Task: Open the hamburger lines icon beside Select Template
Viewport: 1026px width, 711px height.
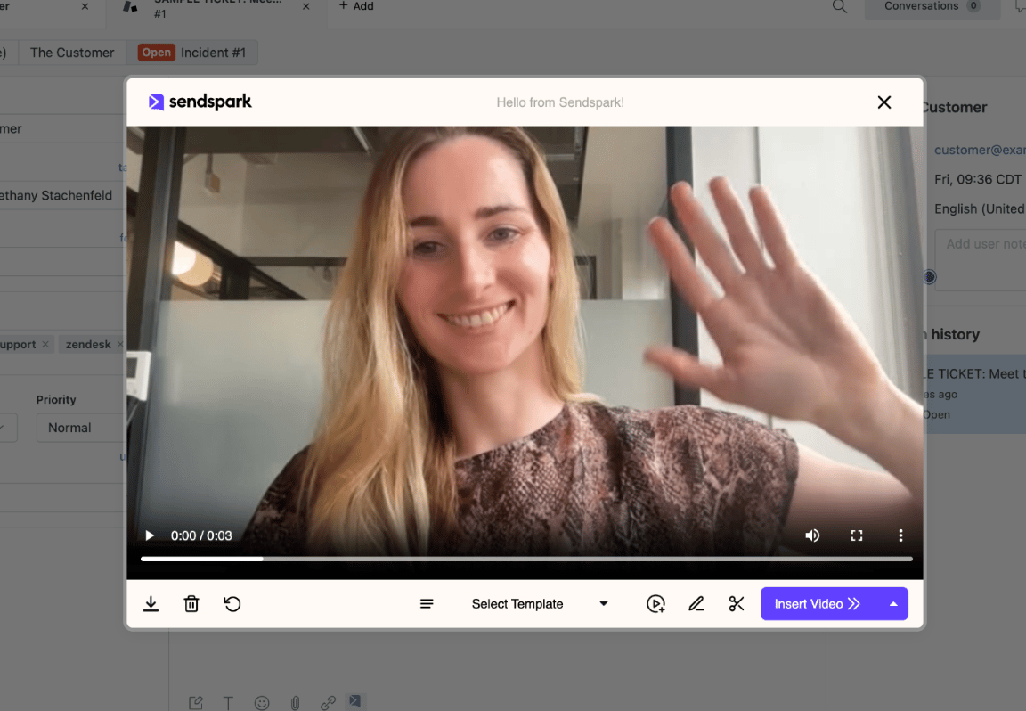Action: tap(427, 603)
